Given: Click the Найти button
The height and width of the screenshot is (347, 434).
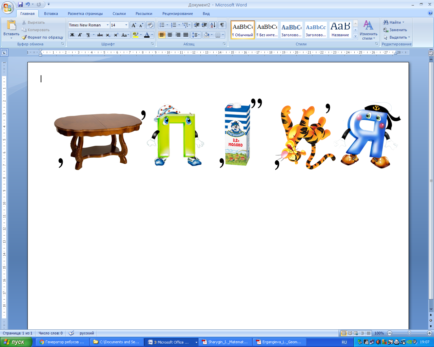Looking at the screenshot, I should tap(394, 22).
